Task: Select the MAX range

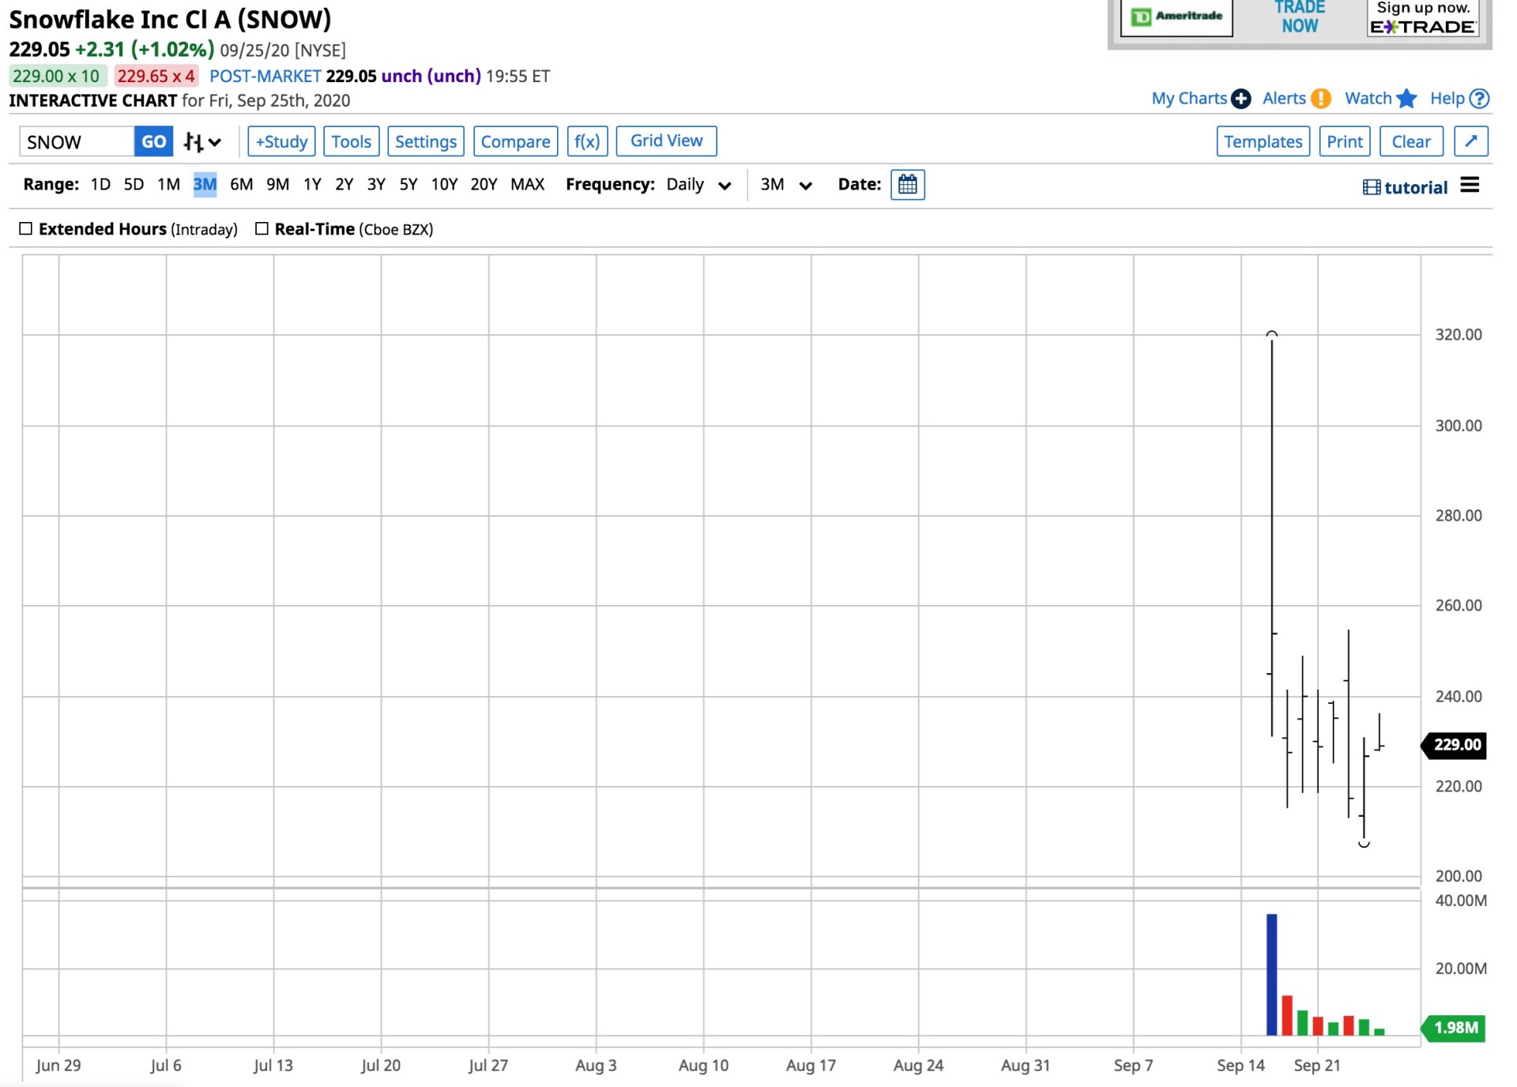Action: click(527, 184)
